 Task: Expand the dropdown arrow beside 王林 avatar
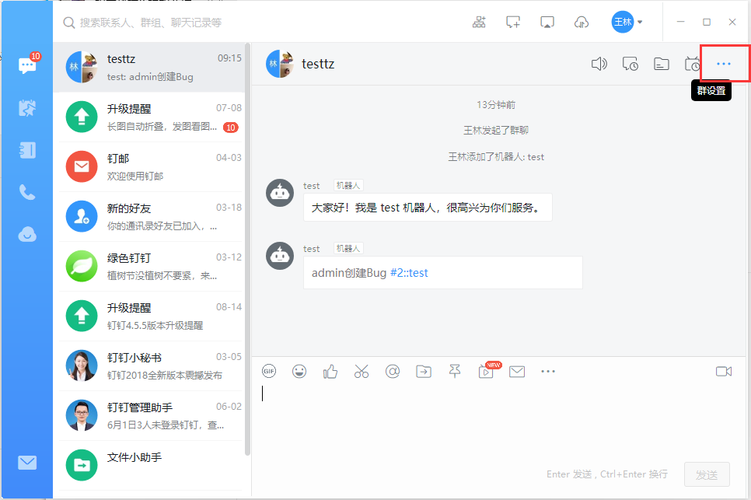tap(640, 22)
